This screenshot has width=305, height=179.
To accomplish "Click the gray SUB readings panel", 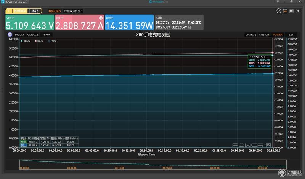I will [x=179, y=22].
